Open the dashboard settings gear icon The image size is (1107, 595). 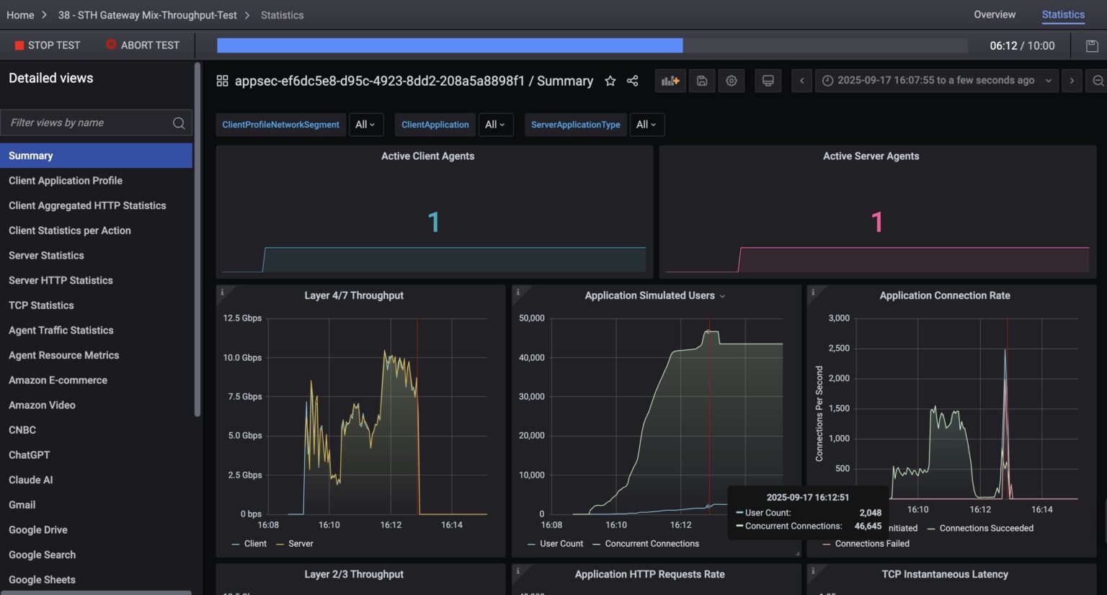point(731,80)
